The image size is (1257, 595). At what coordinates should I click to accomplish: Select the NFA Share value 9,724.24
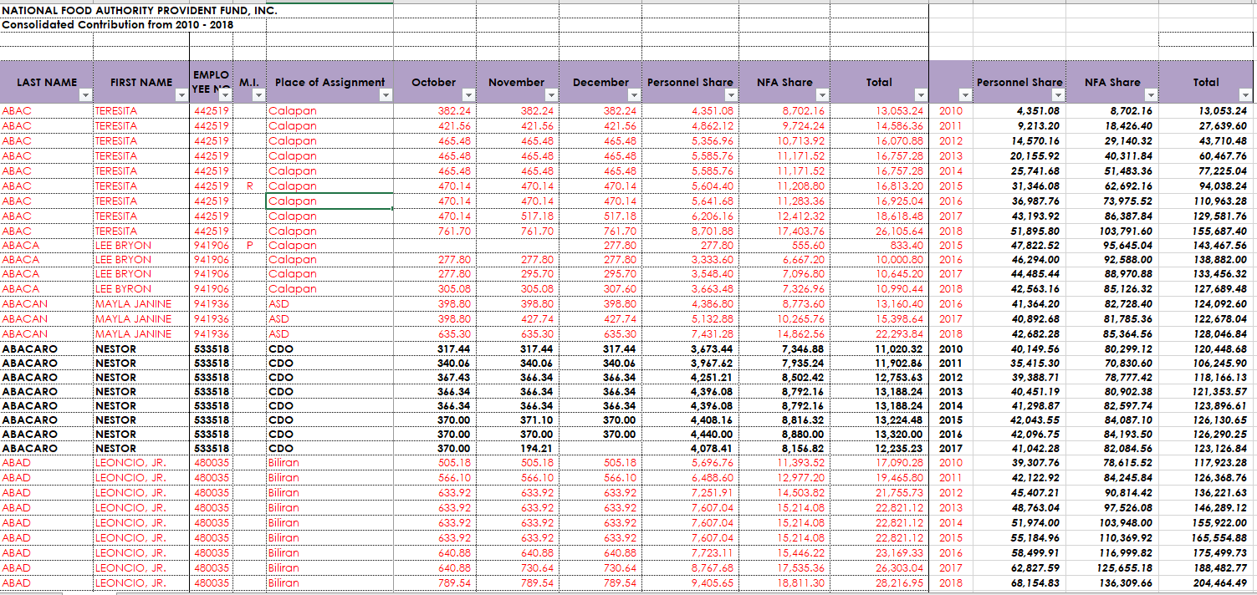pos(803,125)
